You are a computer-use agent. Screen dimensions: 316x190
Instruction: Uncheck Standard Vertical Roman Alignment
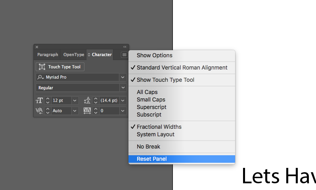click(182, 68)
